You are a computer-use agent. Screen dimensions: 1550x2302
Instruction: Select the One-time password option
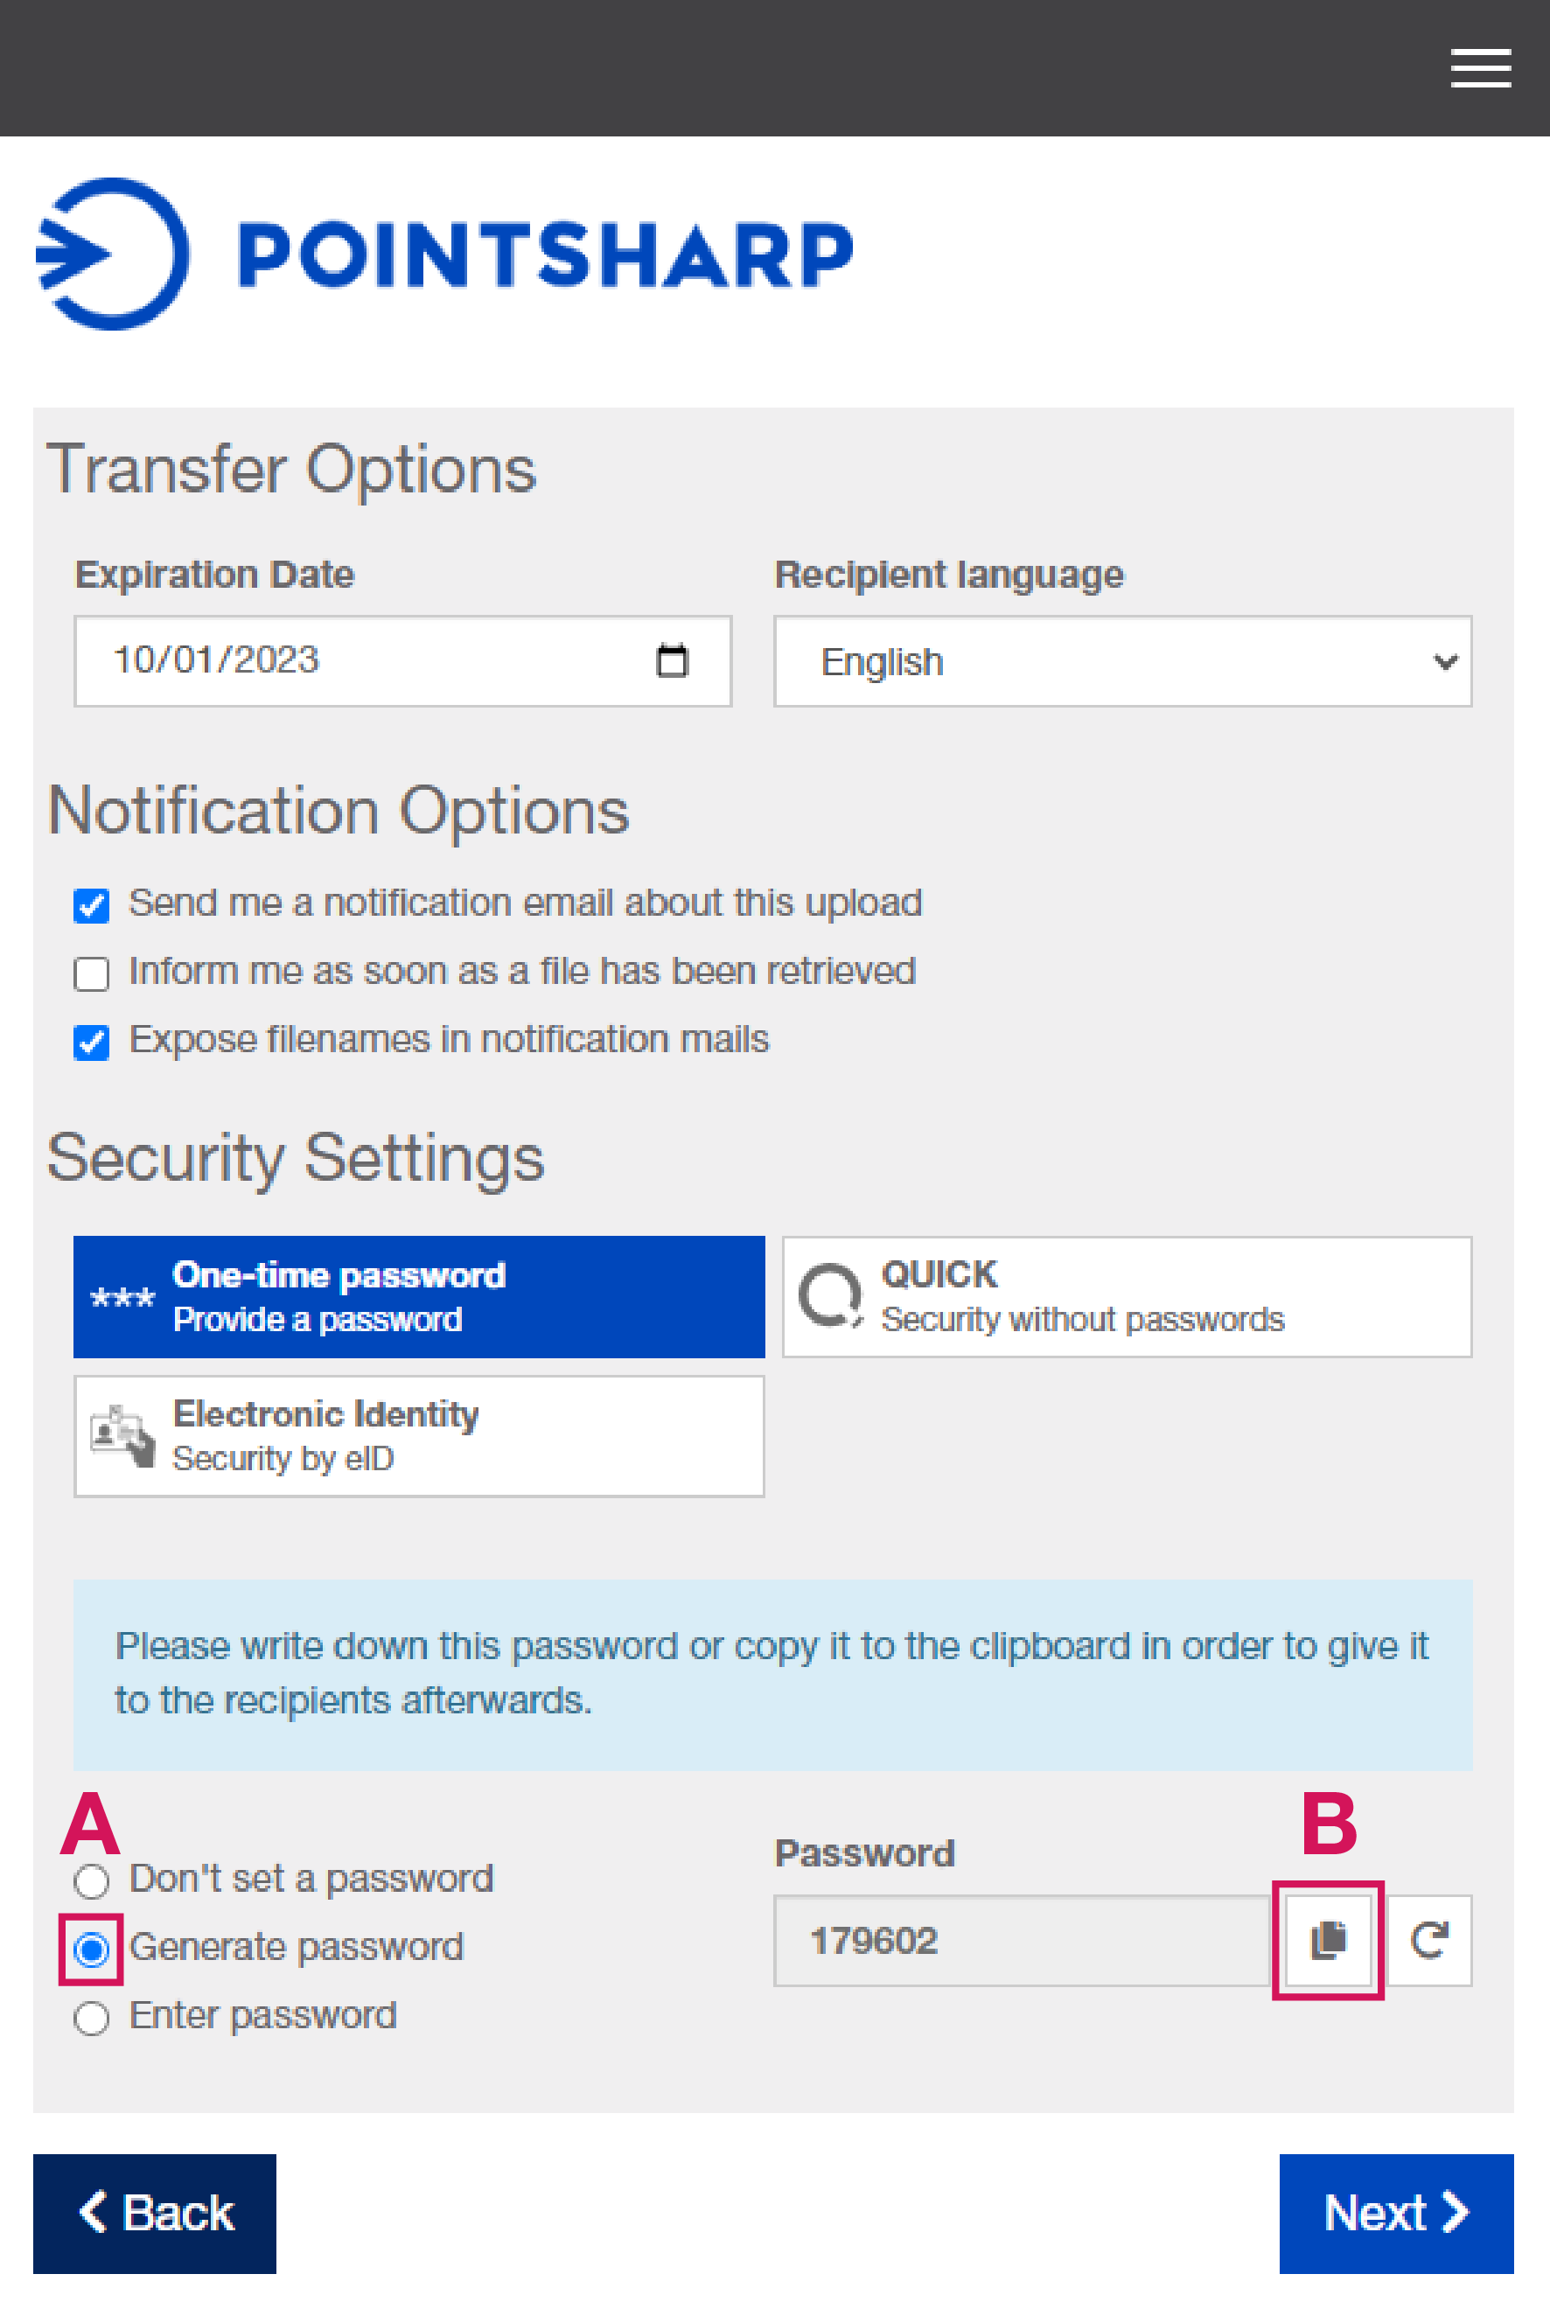tap(419, 1296)
